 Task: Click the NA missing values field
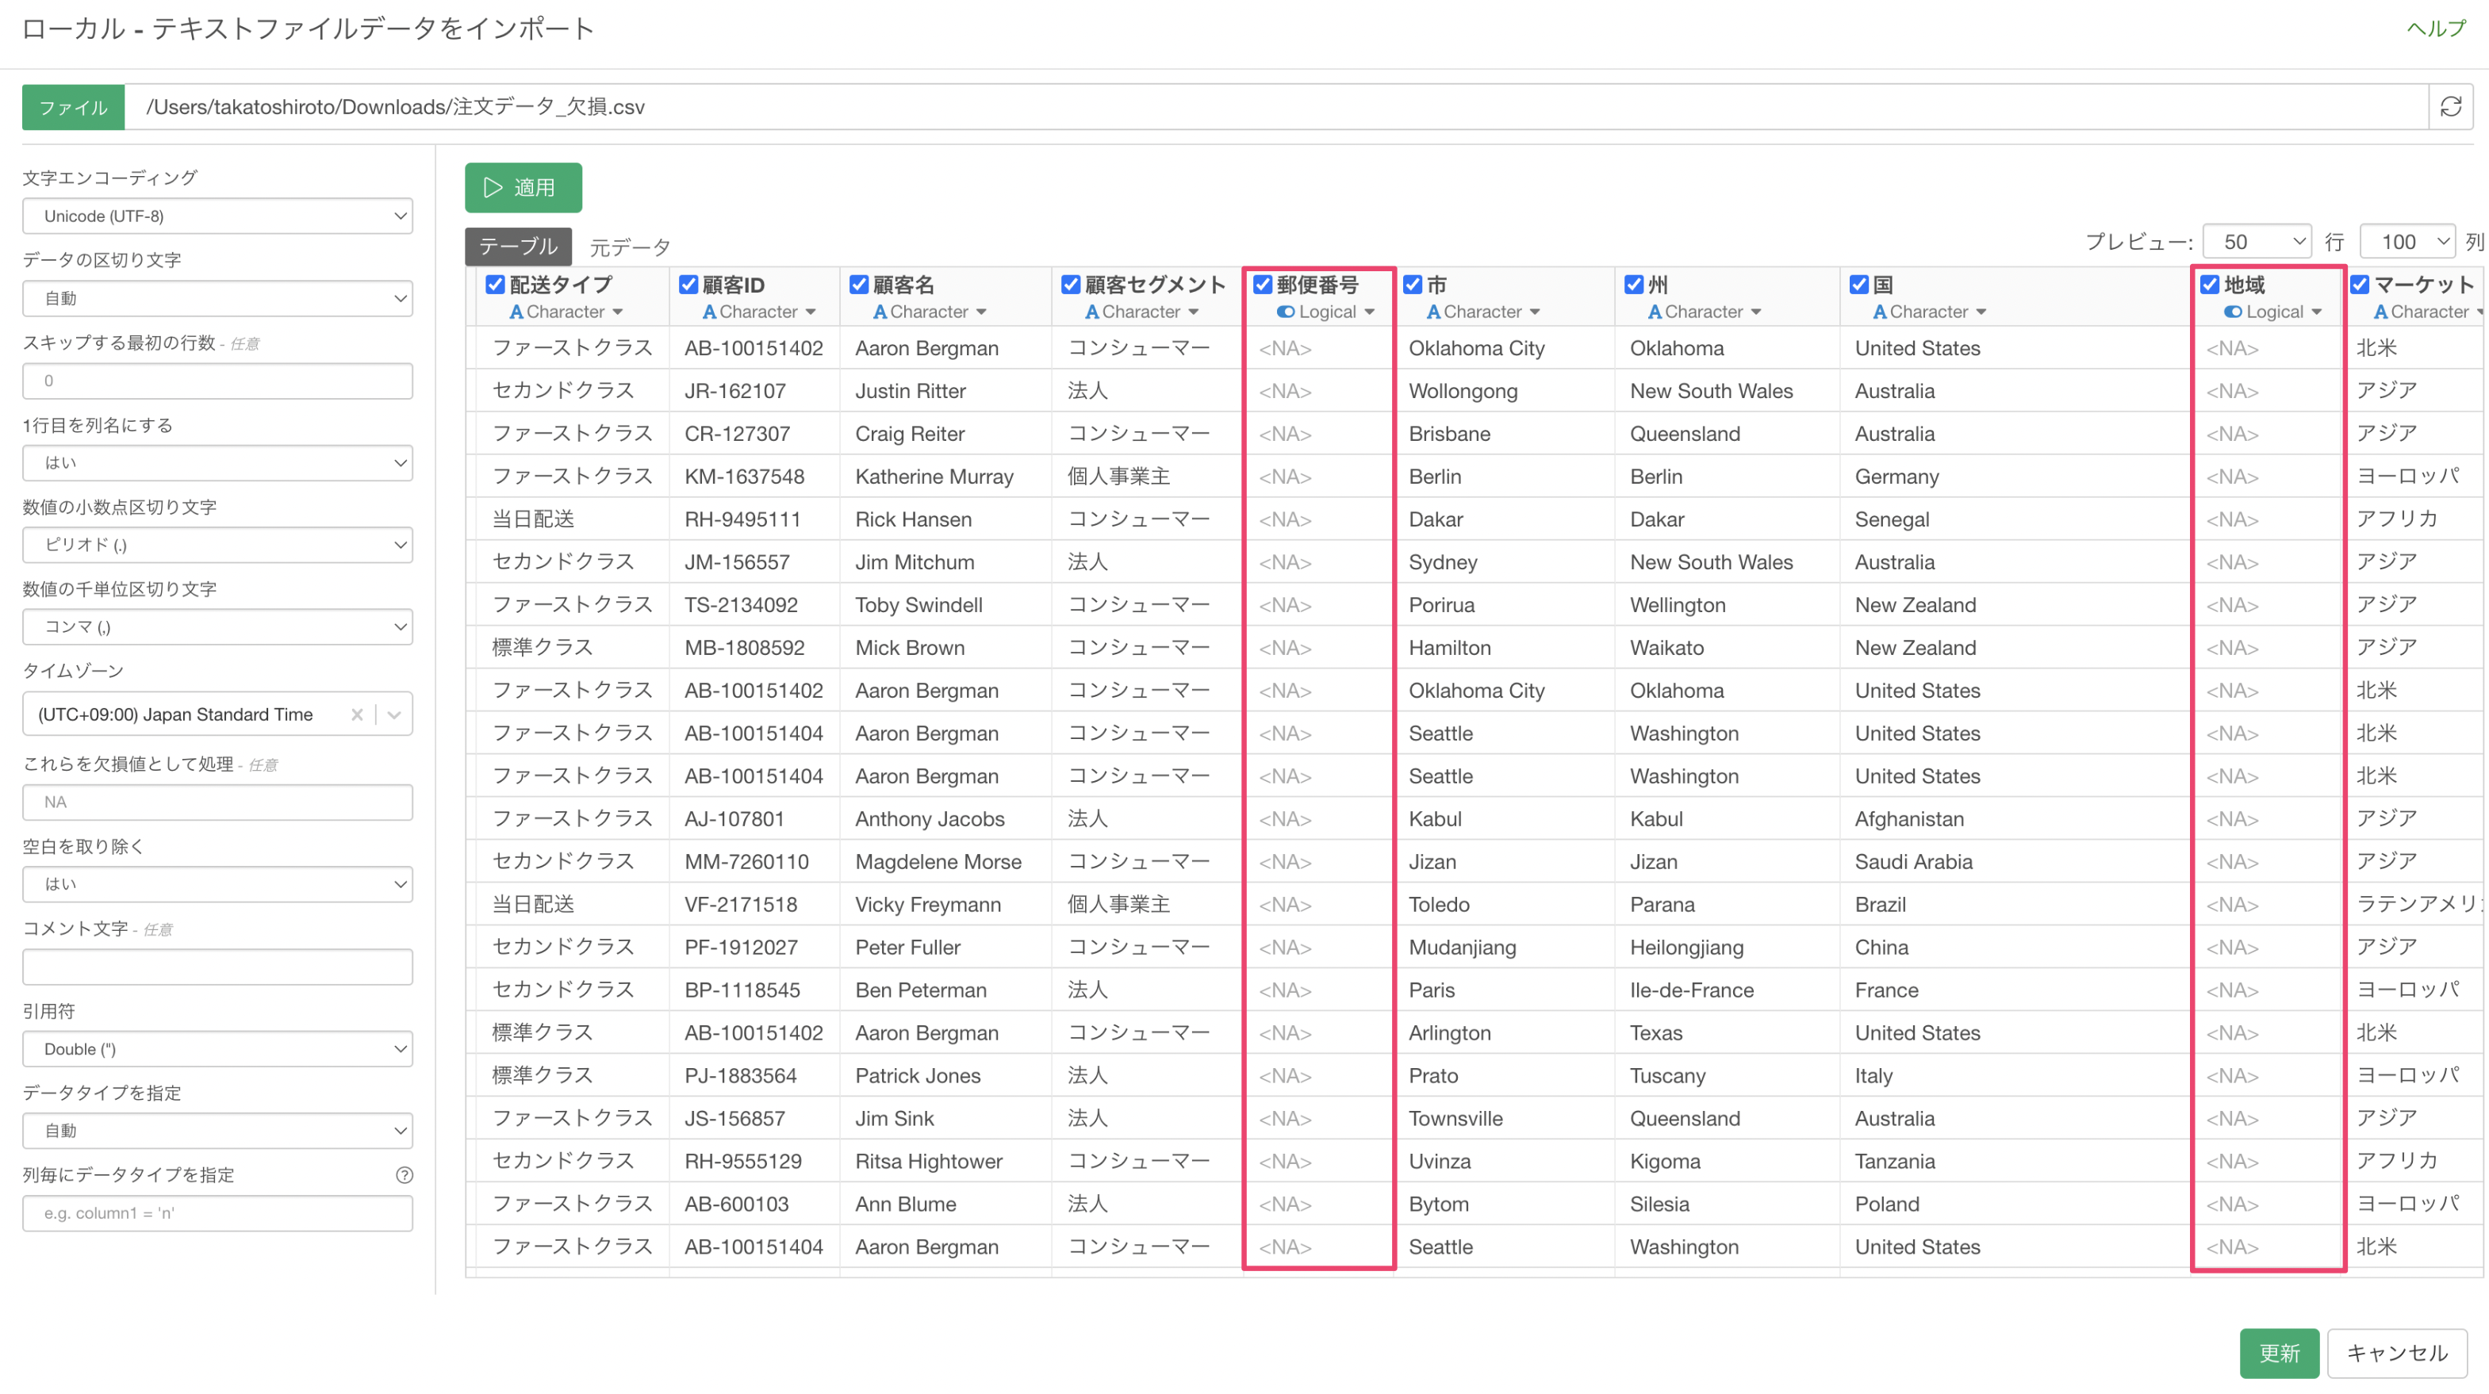coord(217,802)
